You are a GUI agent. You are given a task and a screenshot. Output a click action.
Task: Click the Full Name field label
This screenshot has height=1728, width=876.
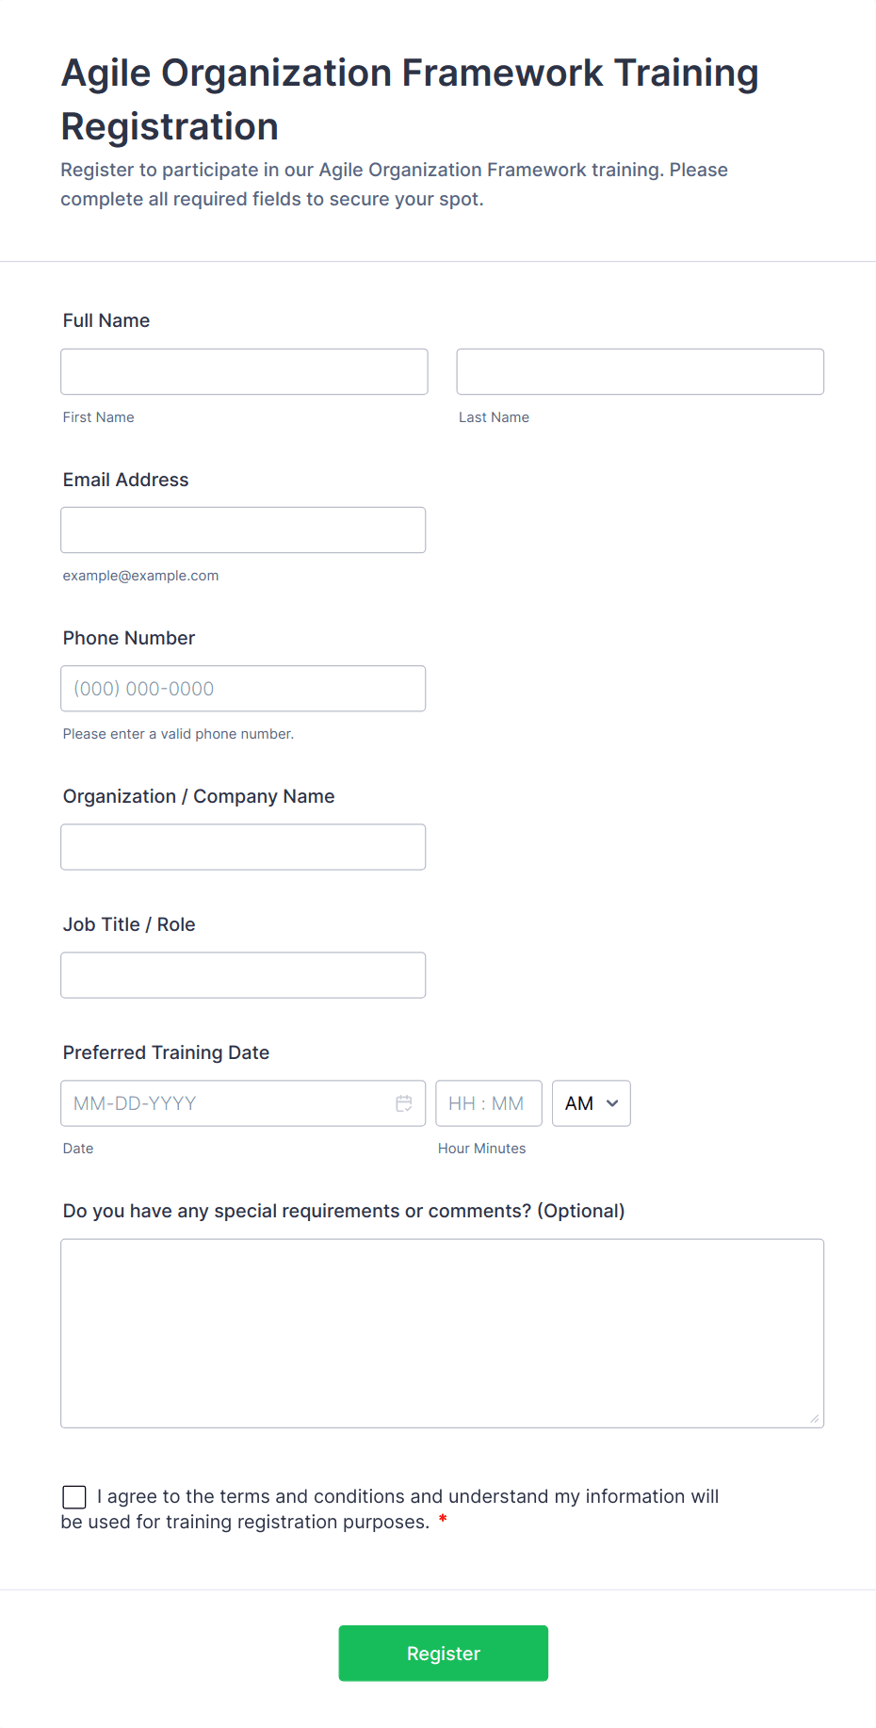click(106, 320)
